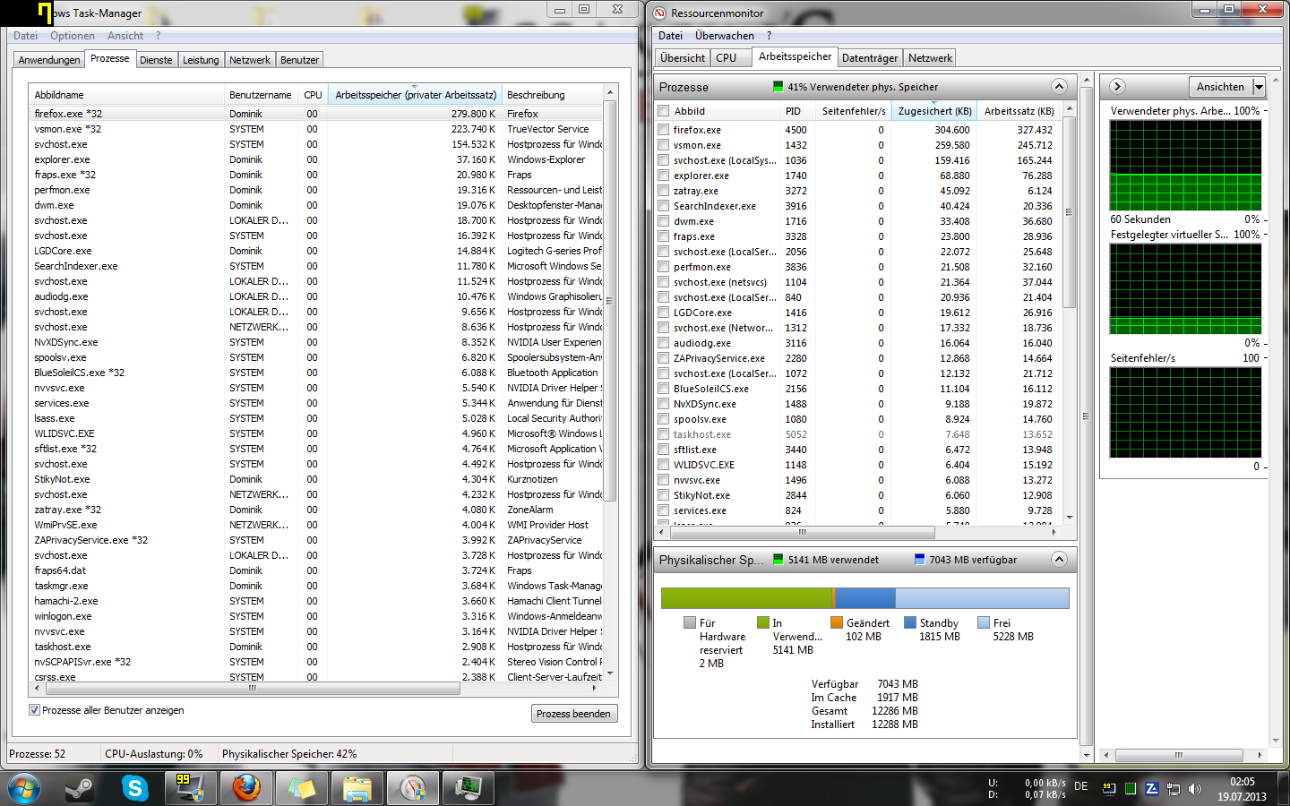Screen dimensions: 1290x806
Task: Open Steam from the taskbar
Action: click(81, 789)
